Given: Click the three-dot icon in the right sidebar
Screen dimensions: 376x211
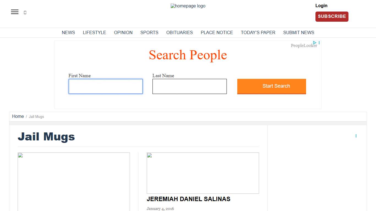Looking at the screenshot, I should point(356,136).
